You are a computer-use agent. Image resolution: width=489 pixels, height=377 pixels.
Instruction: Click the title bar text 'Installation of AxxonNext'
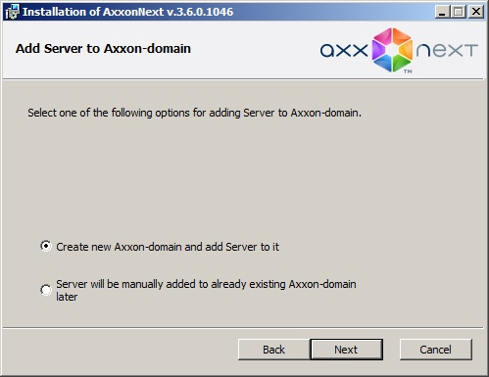(x=93, y=12)
